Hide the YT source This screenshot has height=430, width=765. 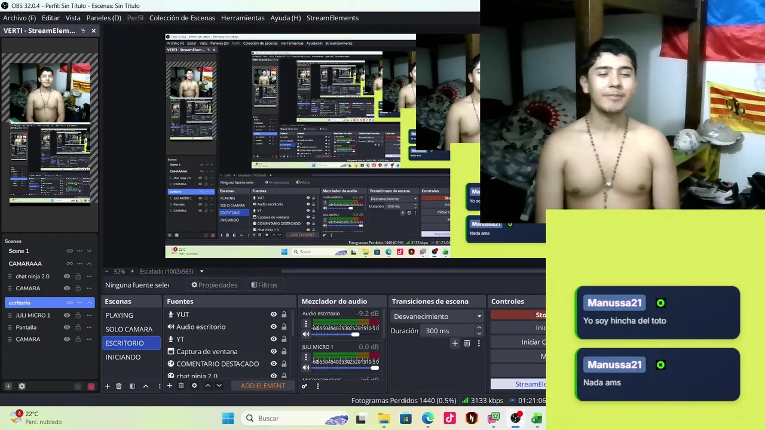[x=274, y=339]
